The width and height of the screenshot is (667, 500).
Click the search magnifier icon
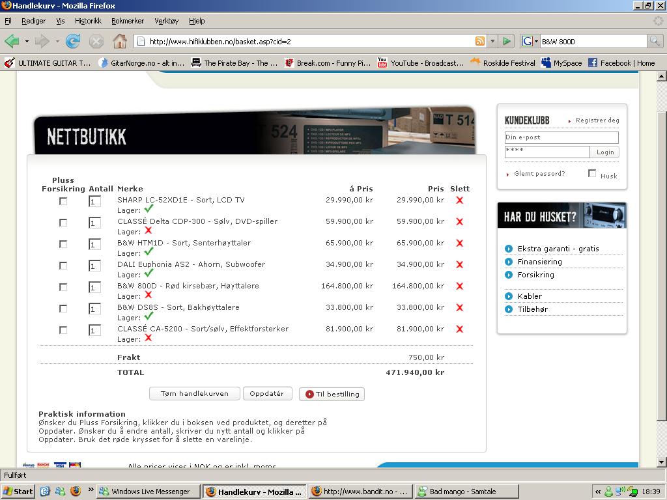(655, 41)
